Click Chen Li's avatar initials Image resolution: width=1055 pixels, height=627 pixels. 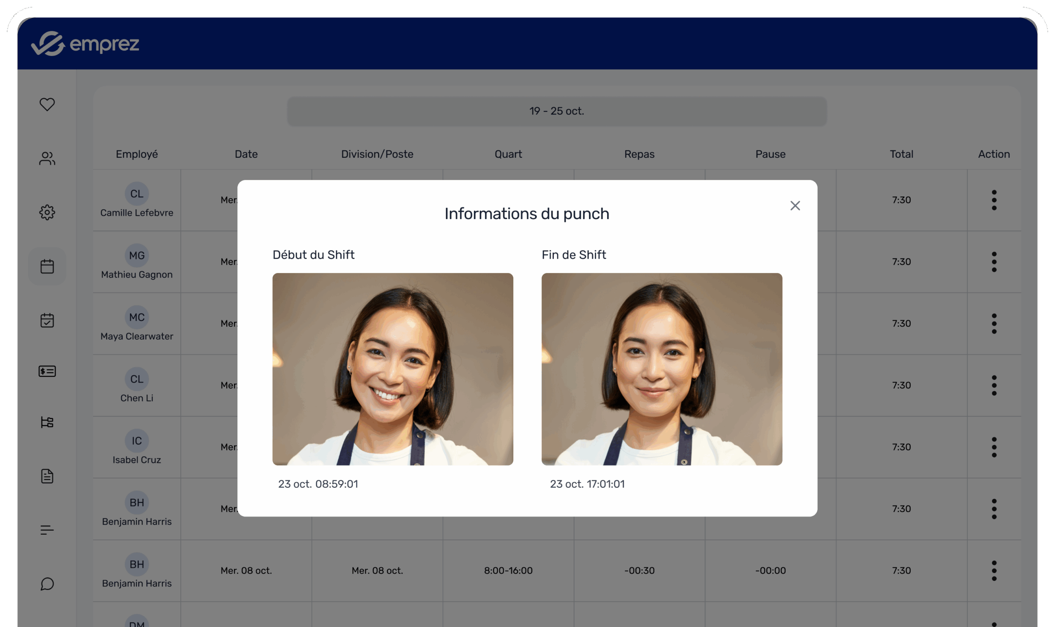click(136, 379)
